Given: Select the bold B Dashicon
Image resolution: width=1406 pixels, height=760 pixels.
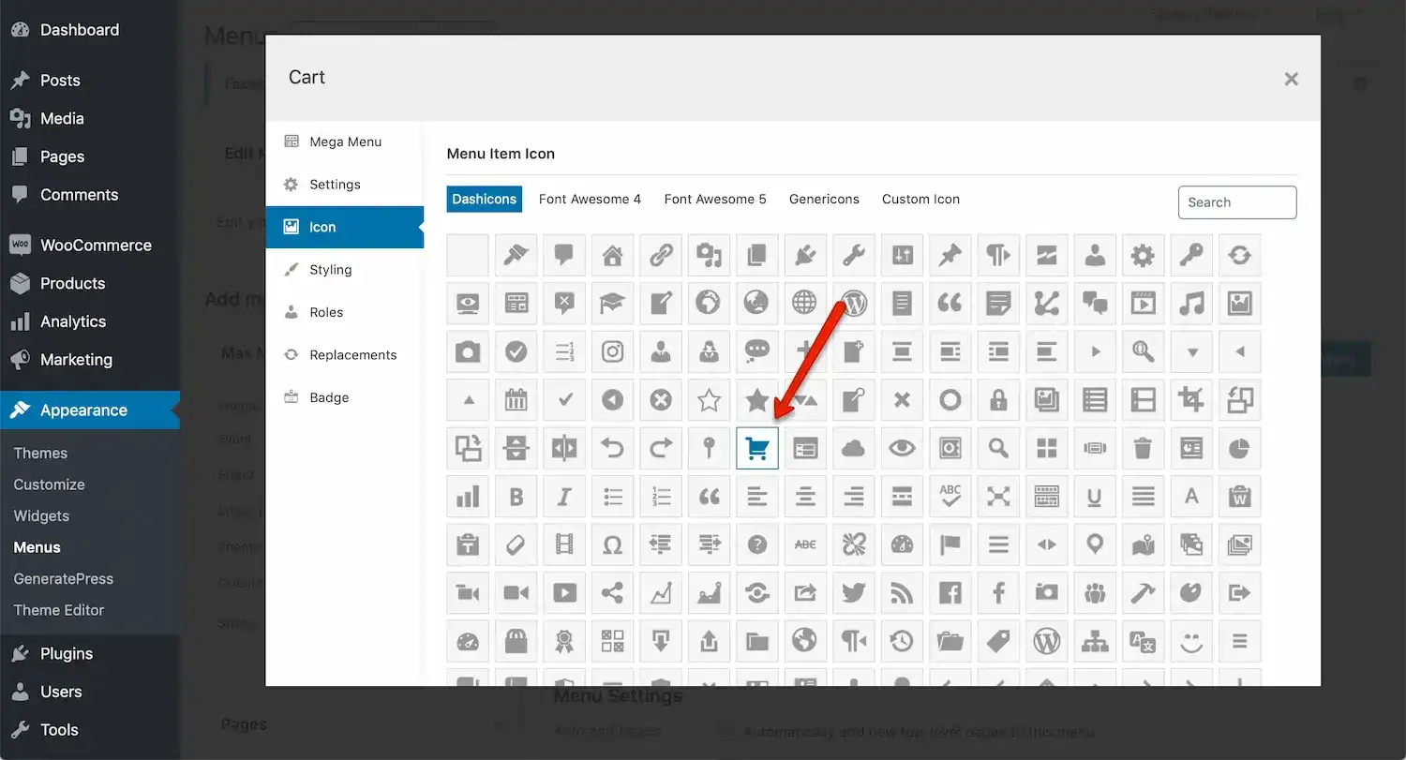Looking at the screenshot, I should click(x=516, y=497).
